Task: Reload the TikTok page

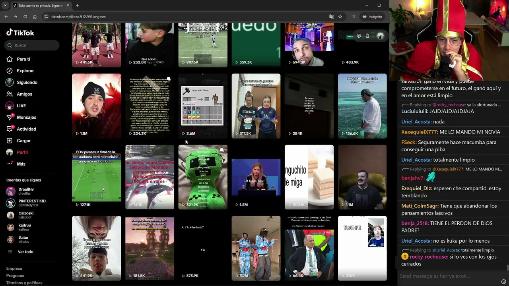Action: click(x=25, y=17)
